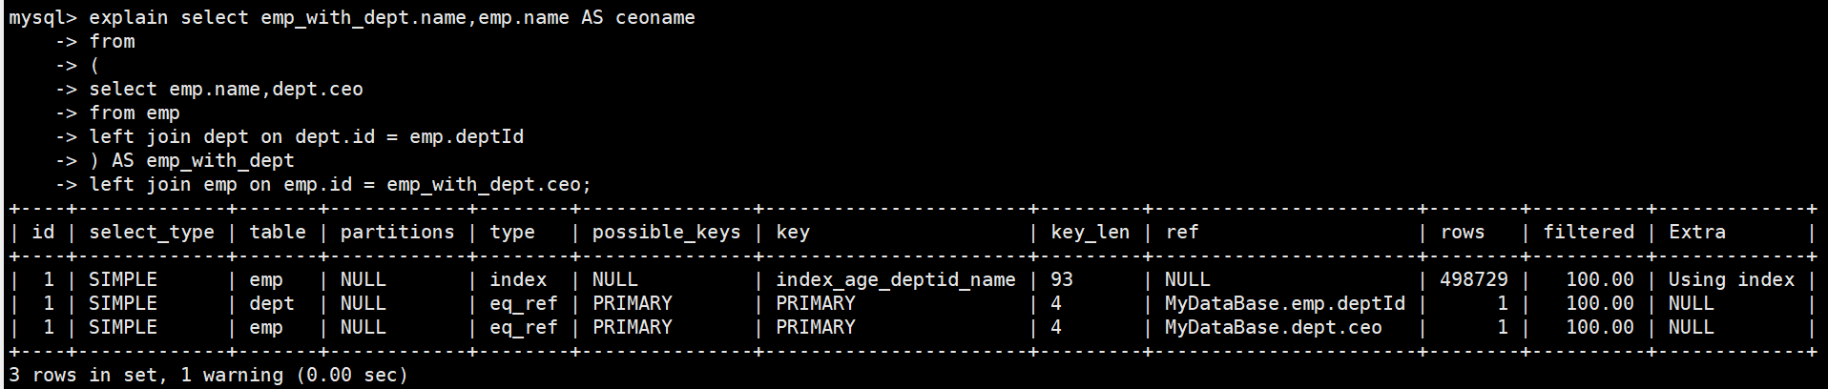Viewport: 1828px width, 389px height.
Task: Click the Extra column header
Action: click(1696, 233)
